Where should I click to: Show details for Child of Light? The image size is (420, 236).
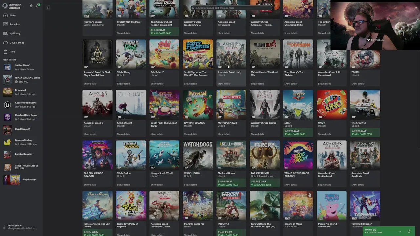click(124, 134)
